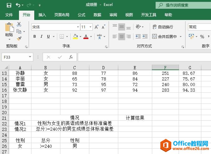Switch to the 数据 Data tab

[97, 15]
